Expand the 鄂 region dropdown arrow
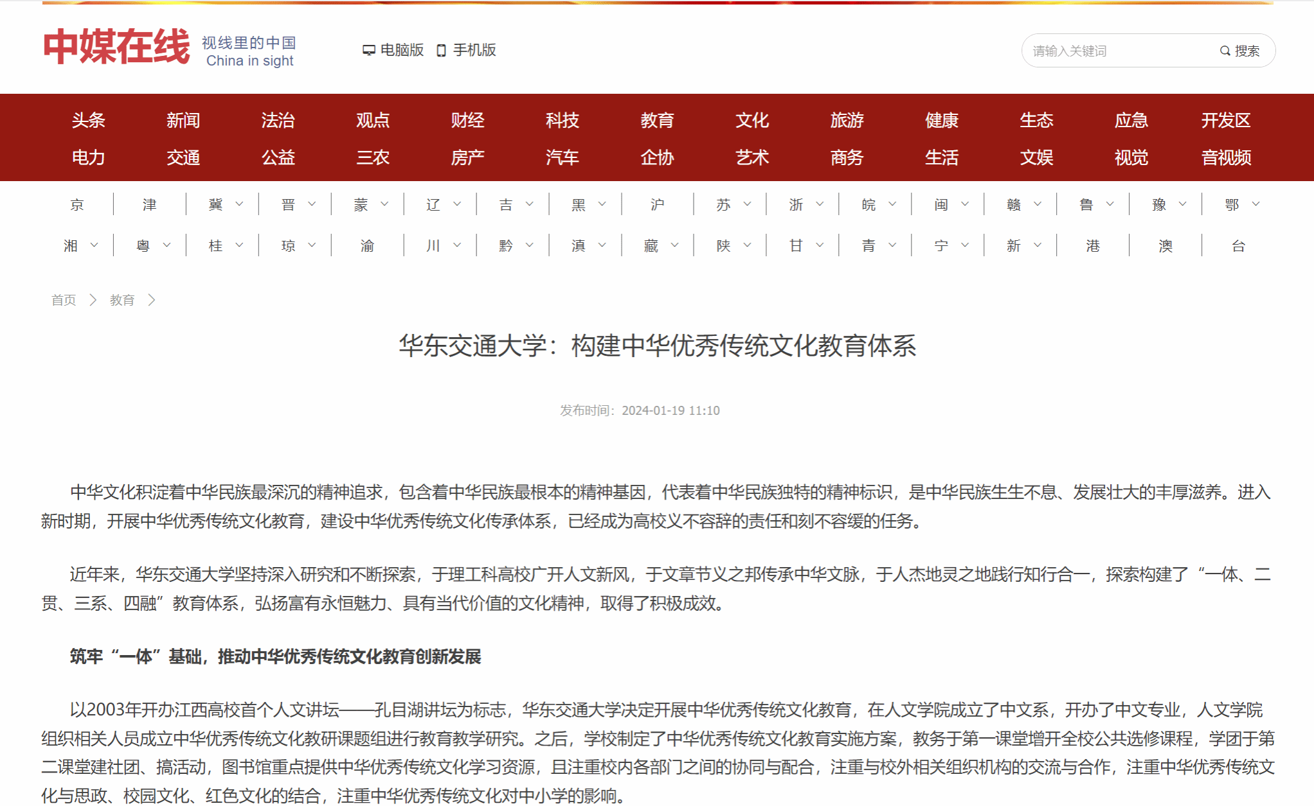The width and height of the screenshot is (1314, 806). click(1255, 204)
